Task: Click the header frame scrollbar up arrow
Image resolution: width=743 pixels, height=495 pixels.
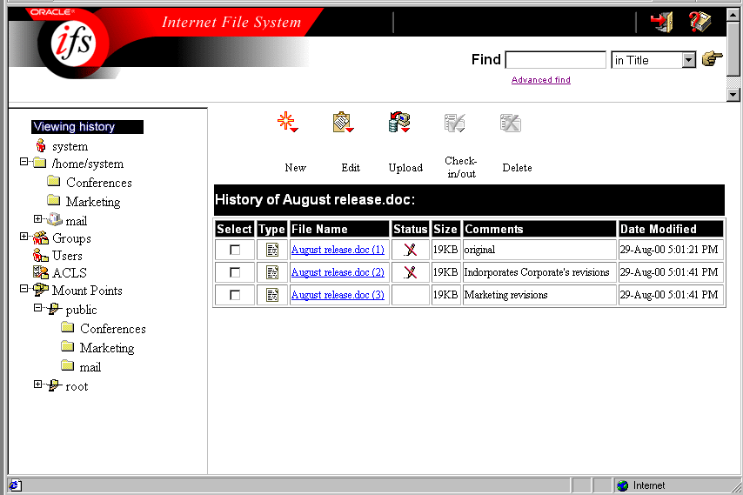Action: click(733, 15)
